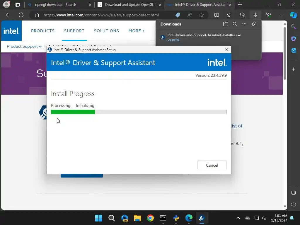Open Edge profile avatar

pos(6,4)
